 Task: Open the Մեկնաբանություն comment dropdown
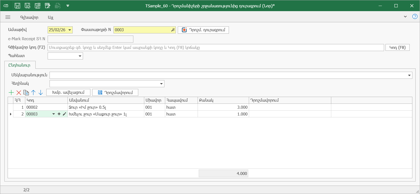(x=409, y=75)
